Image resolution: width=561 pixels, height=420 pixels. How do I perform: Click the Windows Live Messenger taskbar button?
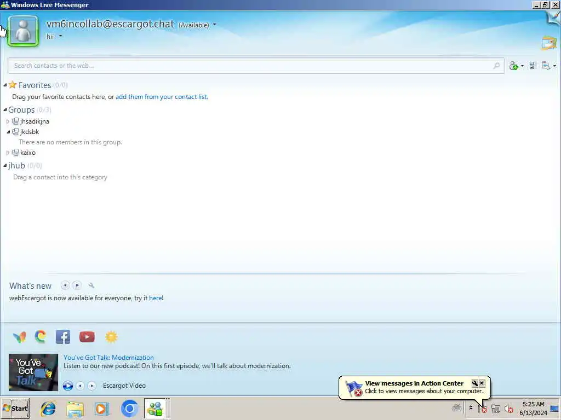tap(155, 409)
